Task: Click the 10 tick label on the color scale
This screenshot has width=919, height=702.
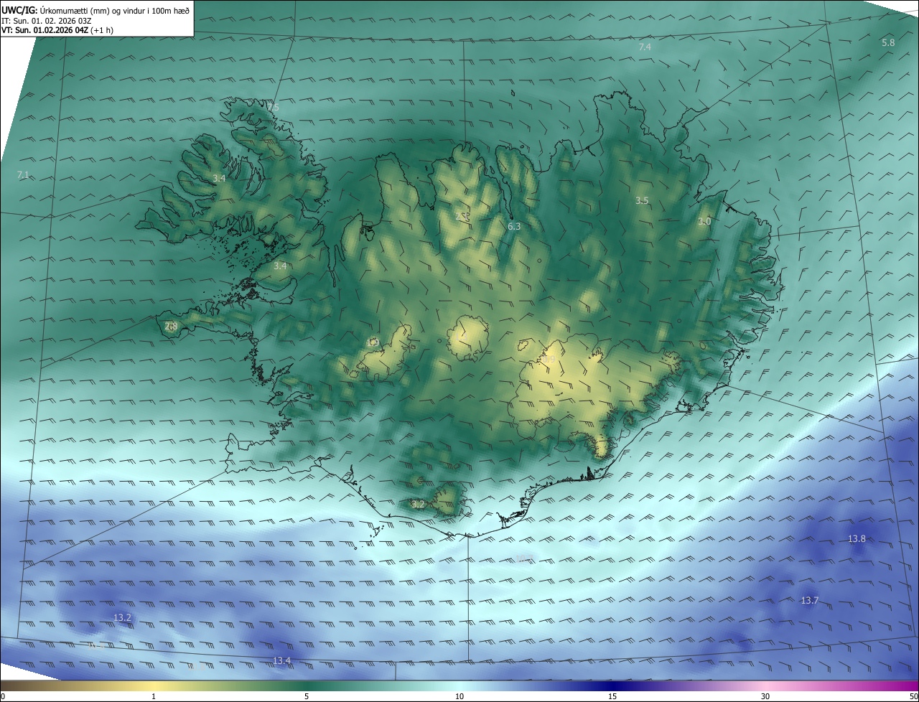Action: pyautogui.click(x=459, y=696)
